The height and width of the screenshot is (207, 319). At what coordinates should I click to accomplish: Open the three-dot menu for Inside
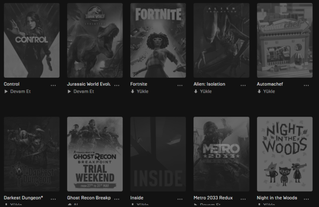180,199
